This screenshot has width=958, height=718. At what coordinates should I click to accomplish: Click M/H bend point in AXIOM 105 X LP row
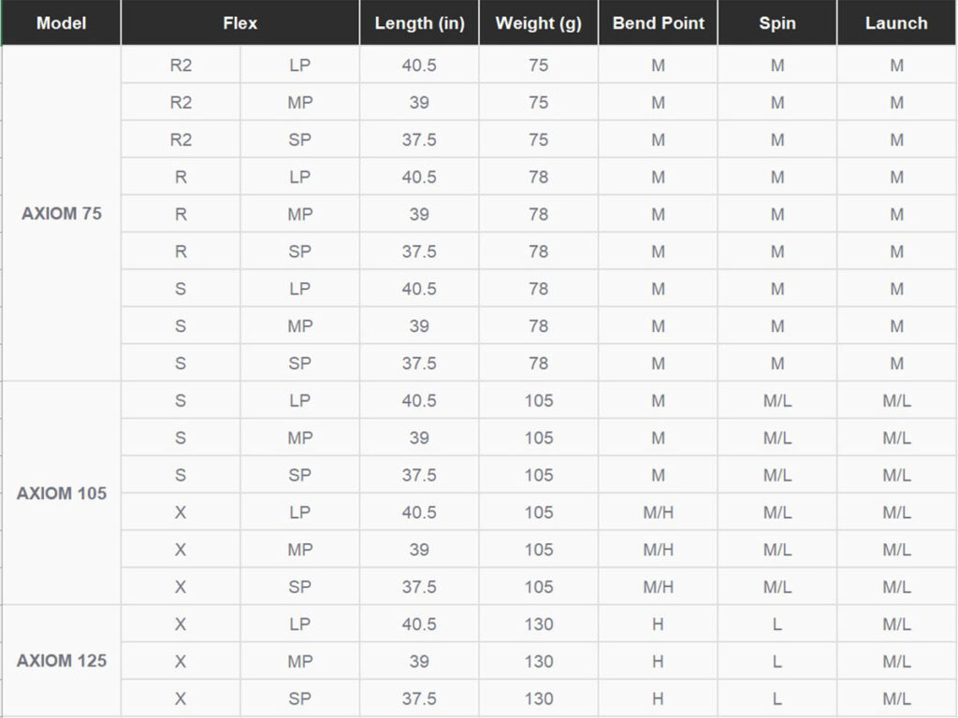click(x=658, y=512)
